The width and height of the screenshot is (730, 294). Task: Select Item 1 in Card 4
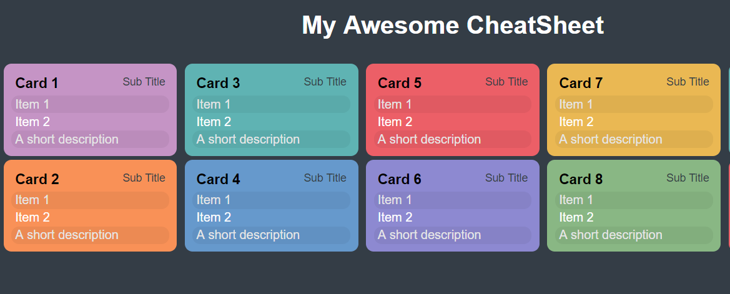272,200
